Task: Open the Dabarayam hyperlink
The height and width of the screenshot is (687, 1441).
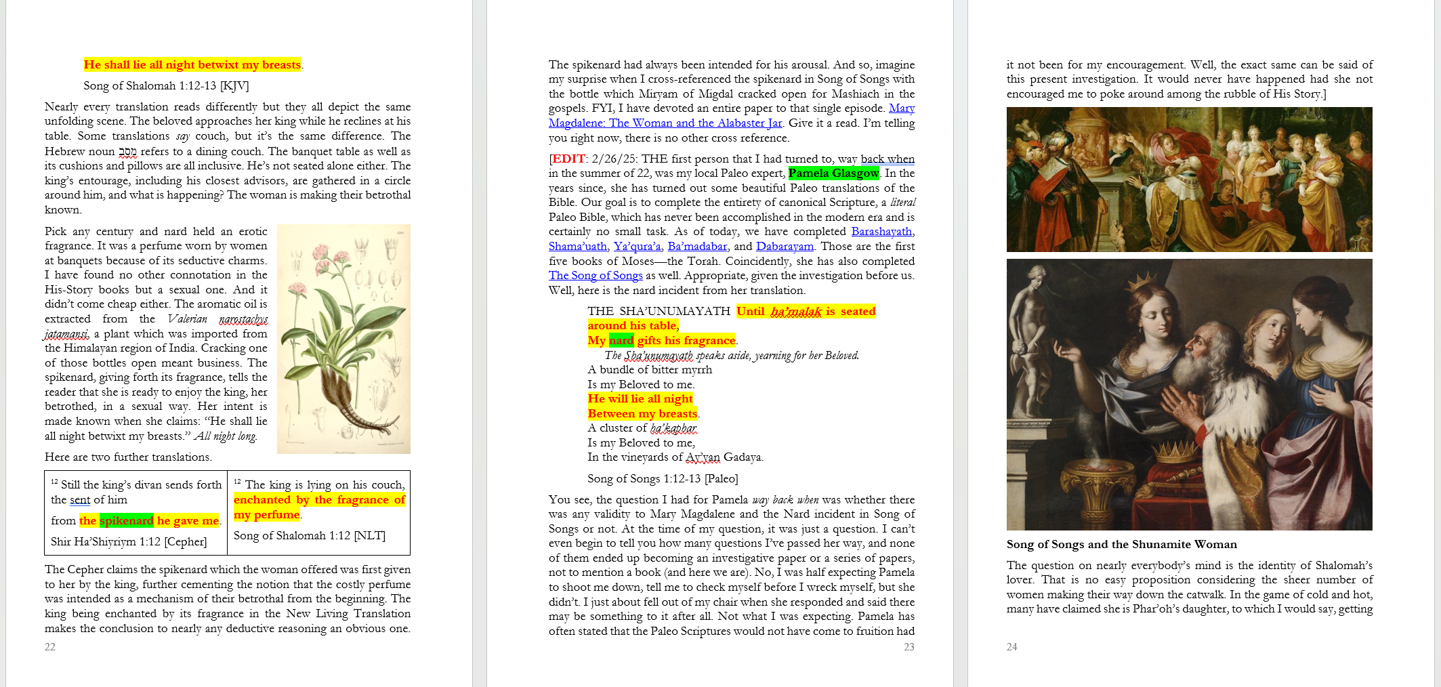Action: [785, 247]
